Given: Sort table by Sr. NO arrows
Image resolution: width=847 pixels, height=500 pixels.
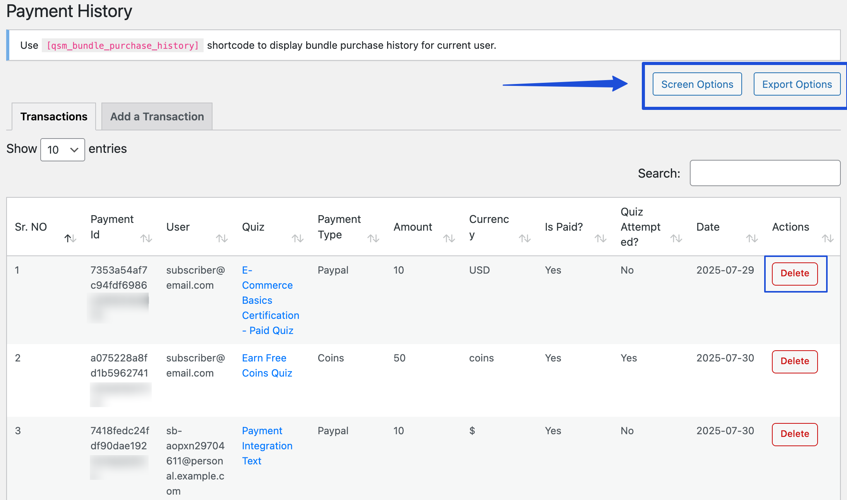Looking at the screenshot, I should coord(70,238).
